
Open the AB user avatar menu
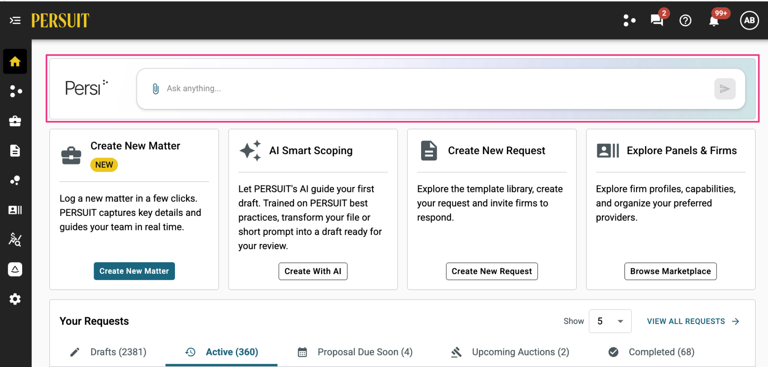(749, 20)
